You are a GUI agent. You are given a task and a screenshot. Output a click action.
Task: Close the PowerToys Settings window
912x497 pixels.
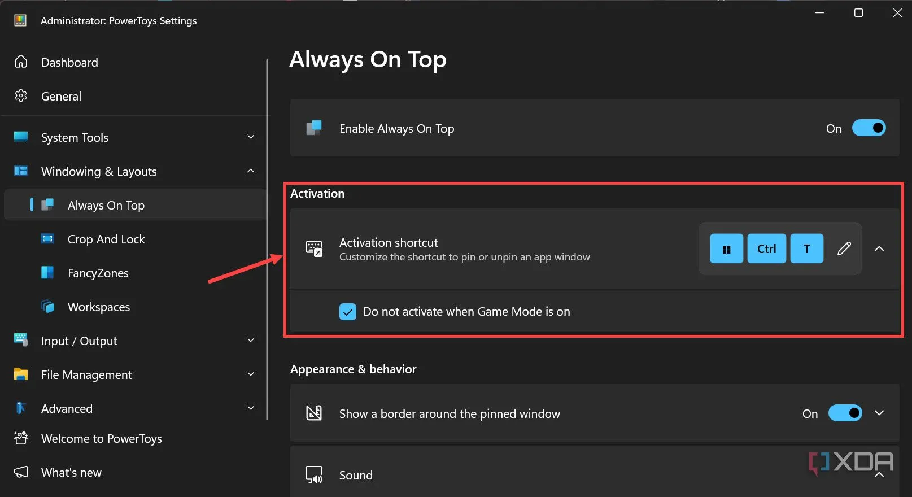(897, 12)
